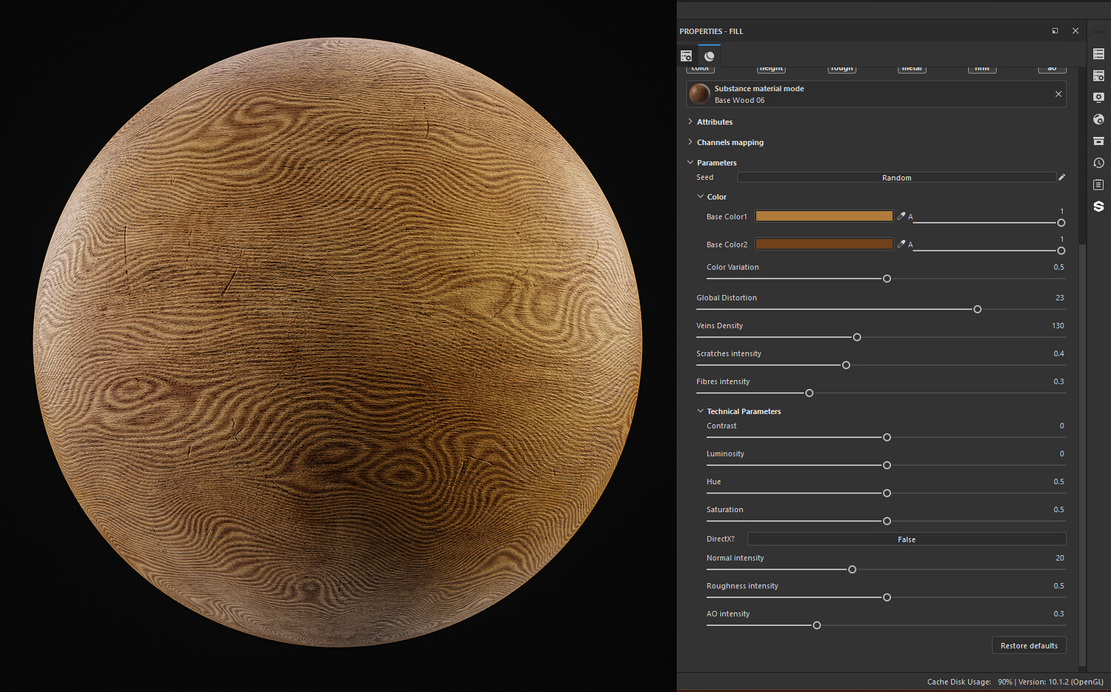
Task: Select the material sphere tab
Action: click(710, 56)
